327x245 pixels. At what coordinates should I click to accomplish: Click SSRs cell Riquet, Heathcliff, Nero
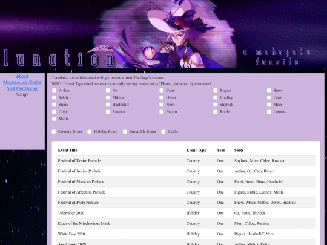pos(254,234)
